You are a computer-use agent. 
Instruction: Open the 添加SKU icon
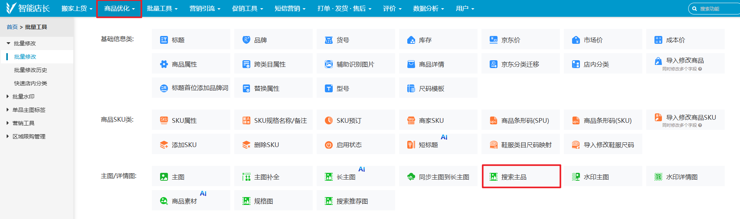164,145
